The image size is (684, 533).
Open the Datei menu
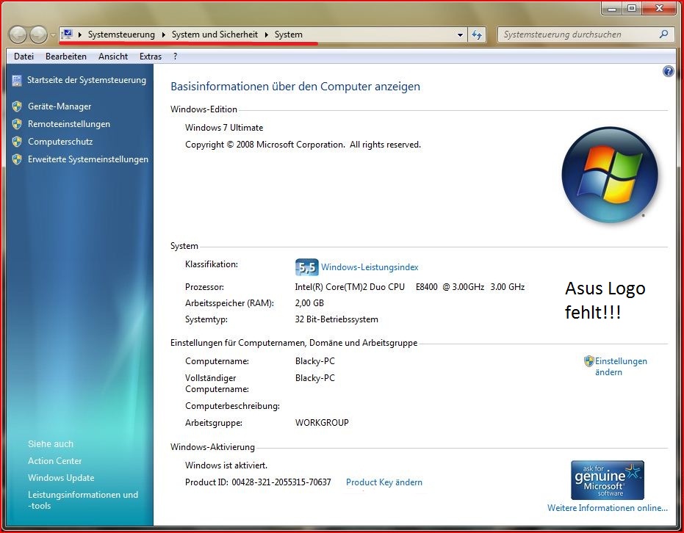24,57
